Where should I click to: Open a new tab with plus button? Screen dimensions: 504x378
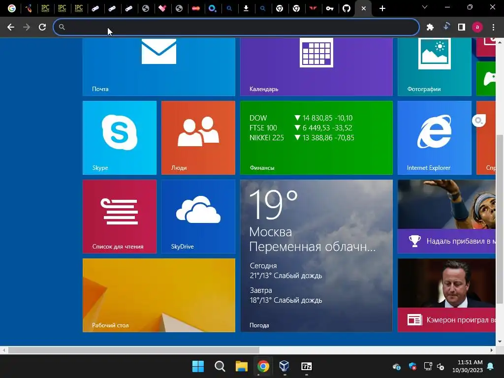382,8
